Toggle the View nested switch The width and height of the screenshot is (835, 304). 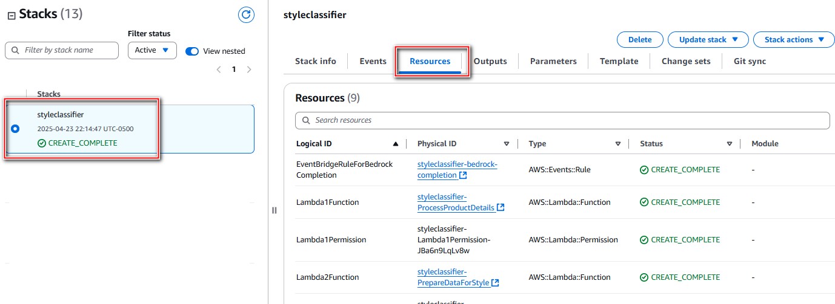192,51
